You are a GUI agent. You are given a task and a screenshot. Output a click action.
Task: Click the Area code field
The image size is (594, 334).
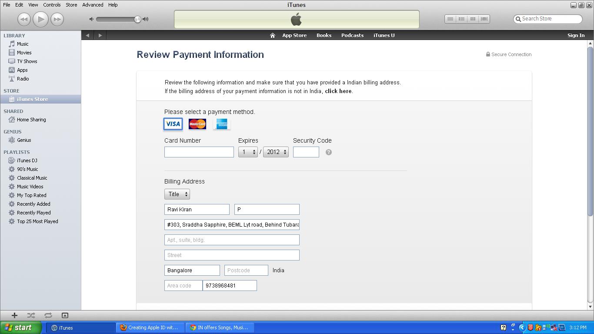184,285
